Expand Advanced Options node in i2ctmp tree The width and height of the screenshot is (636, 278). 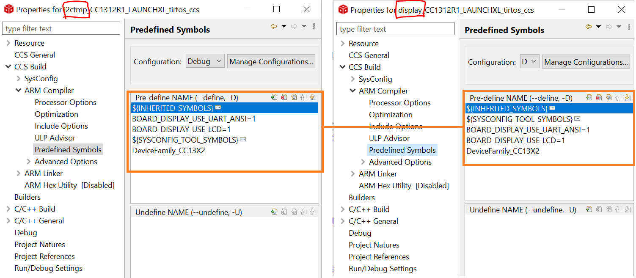[29, 161]
